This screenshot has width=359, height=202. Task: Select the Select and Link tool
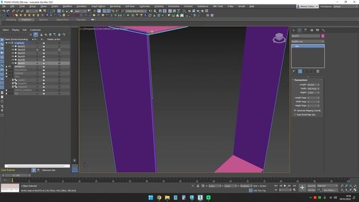coord(13,11)
